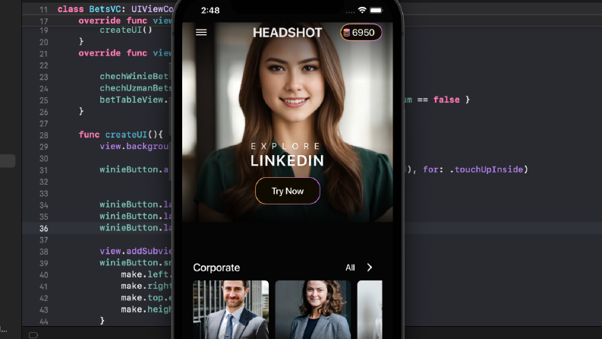
Task: Click make.top on line 42
Action: tap(142, 297)
